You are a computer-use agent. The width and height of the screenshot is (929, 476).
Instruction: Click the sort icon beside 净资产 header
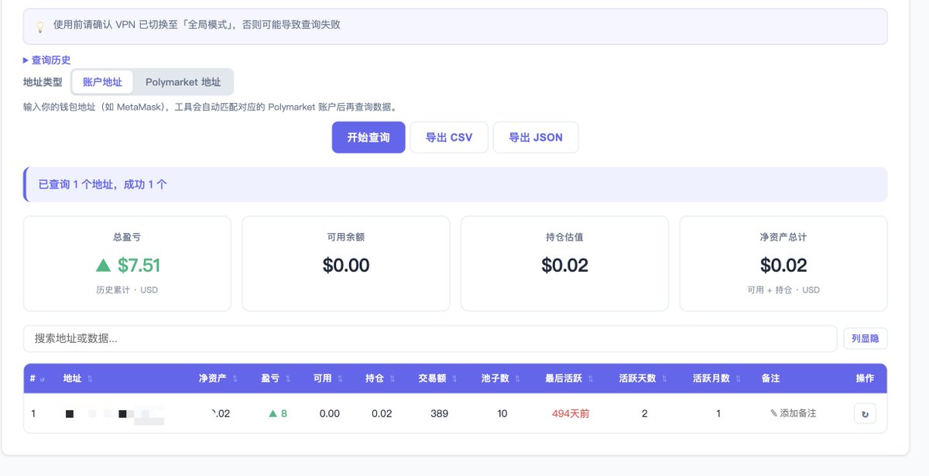point(235,378)
